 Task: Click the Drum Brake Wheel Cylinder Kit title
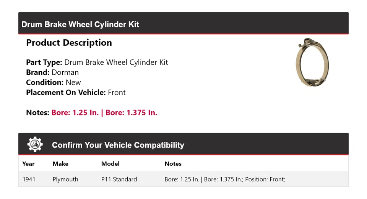click(x=80, y=24)
